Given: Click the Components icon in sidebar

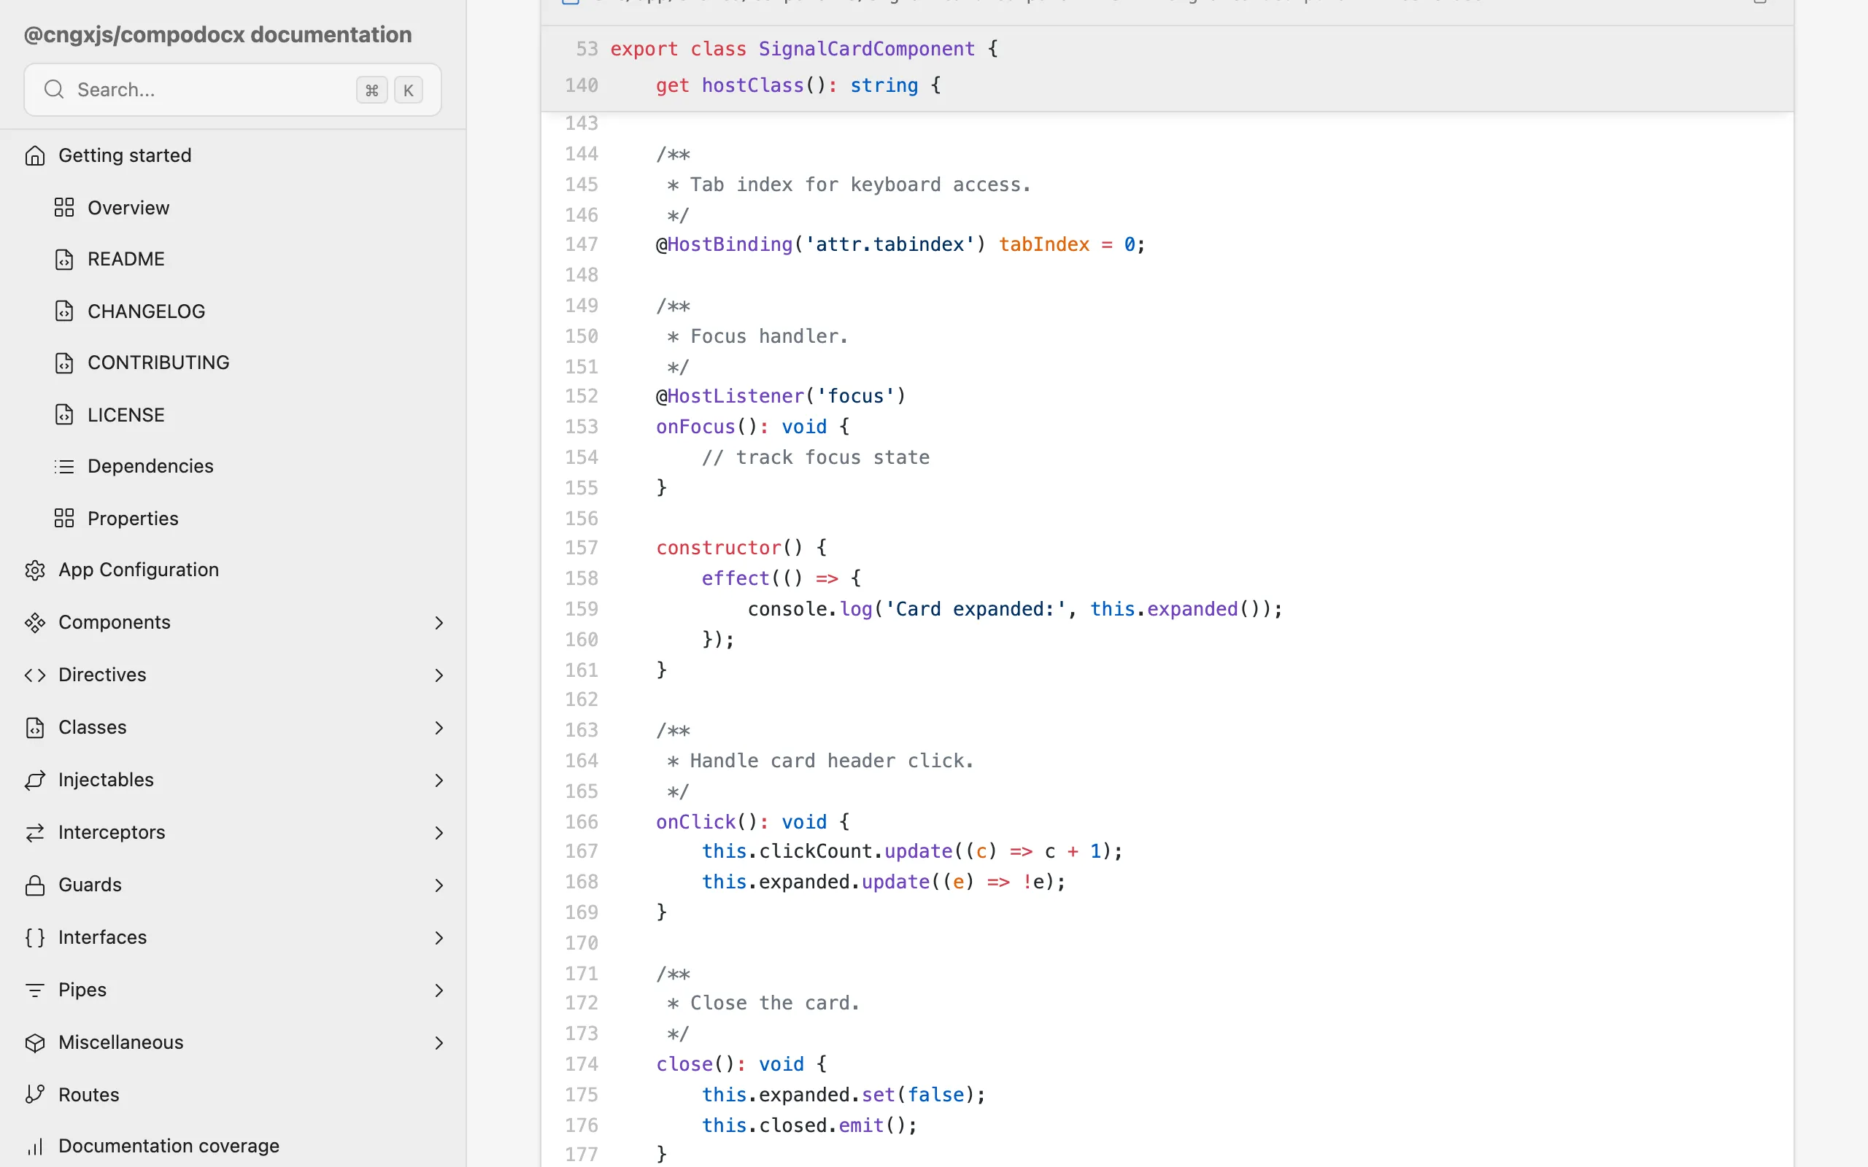Looking at the screenshot, I should tap(35, 623).
